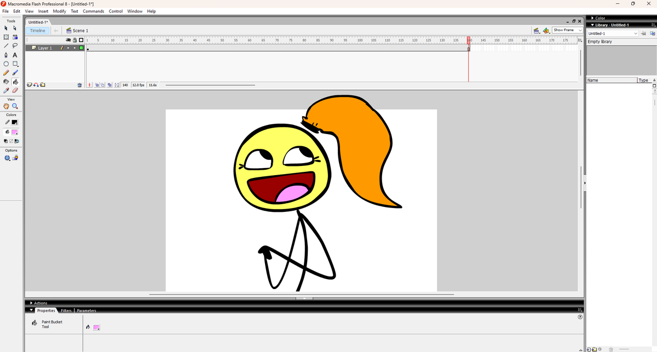
Task: Click the Add Motion Guide icon
Action: point(36,85)
